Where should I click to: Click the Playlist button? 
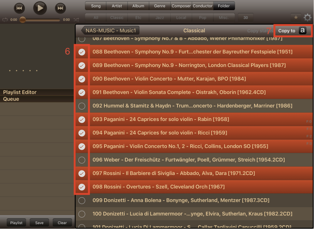[16, 223]
